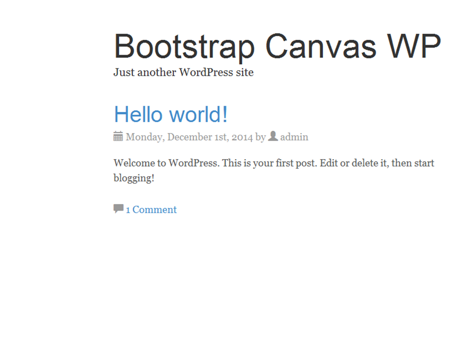Image resolution: width=466 pixels, height=350 pixels.
Task: Click the blank area below the comment link
Action: (233, 265)
